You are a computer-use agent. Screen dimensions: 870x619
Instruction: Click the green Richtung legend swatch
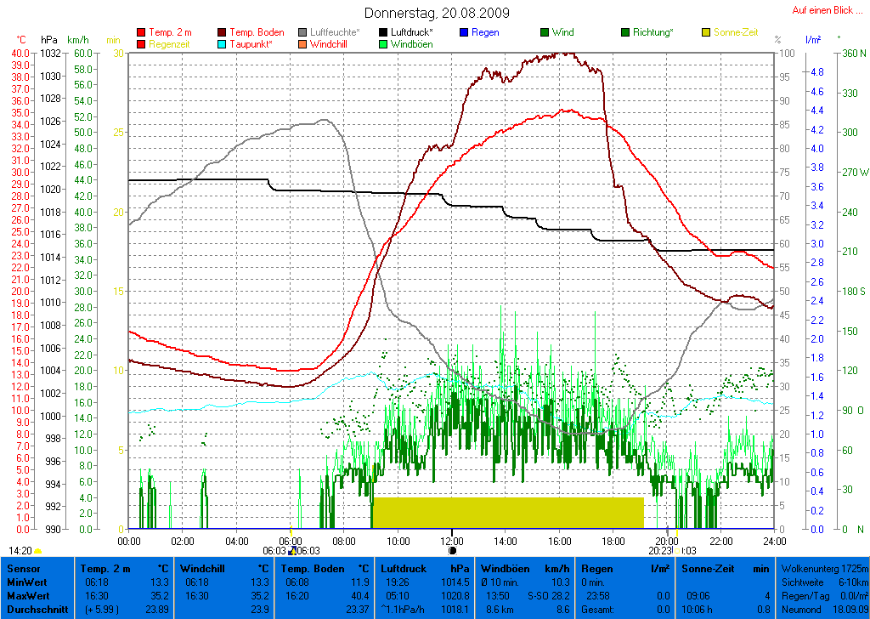click(625, 32)
